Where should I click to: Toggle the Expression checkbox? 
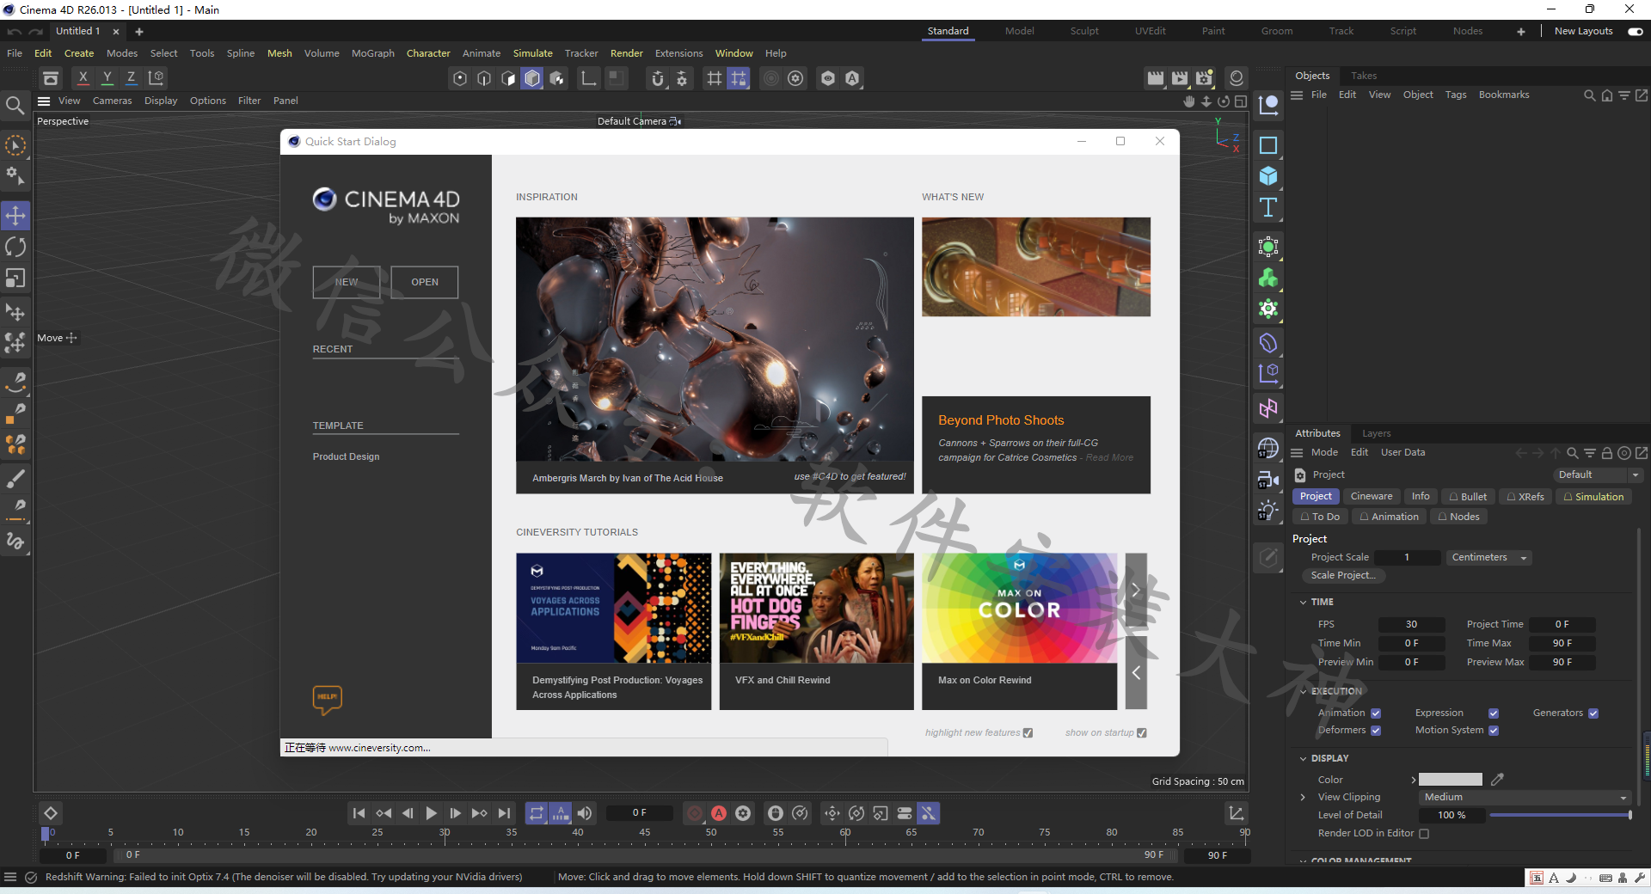tap(1494, 713)
